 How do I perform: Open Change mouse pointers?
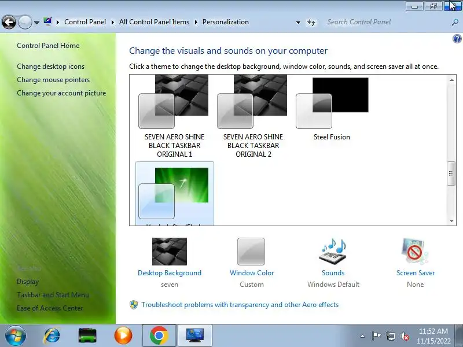(x=53, y=80)
